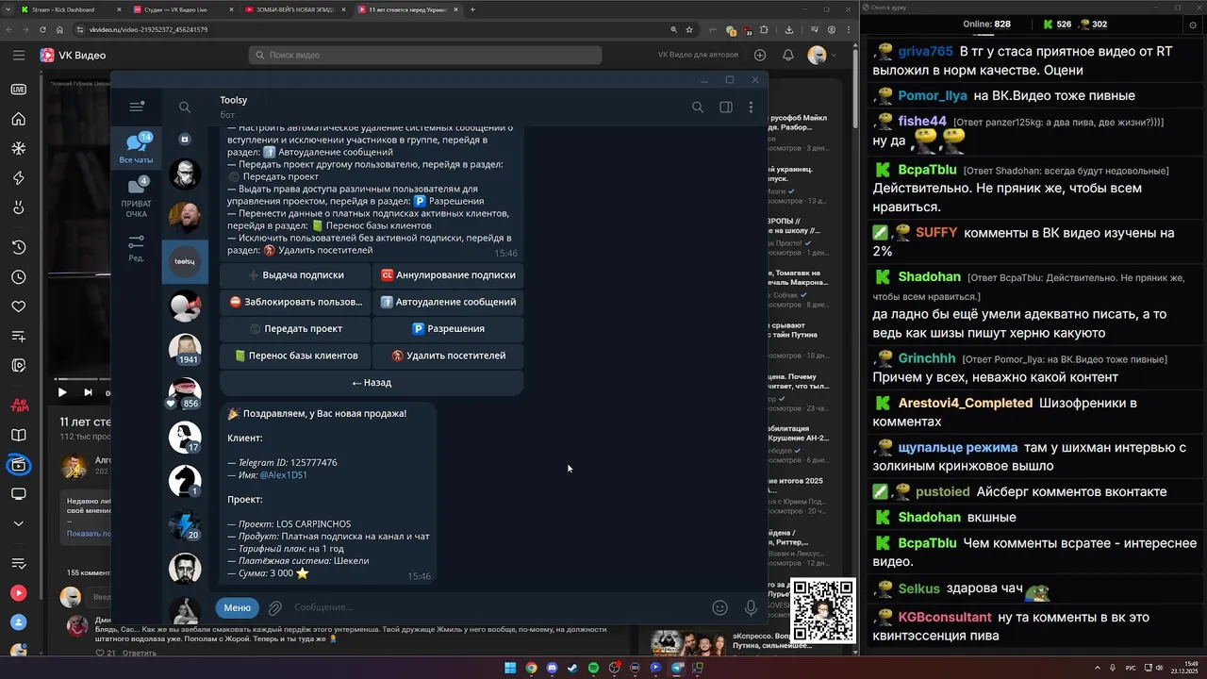Open the Ред. folder editor

(x=137, y=249)
